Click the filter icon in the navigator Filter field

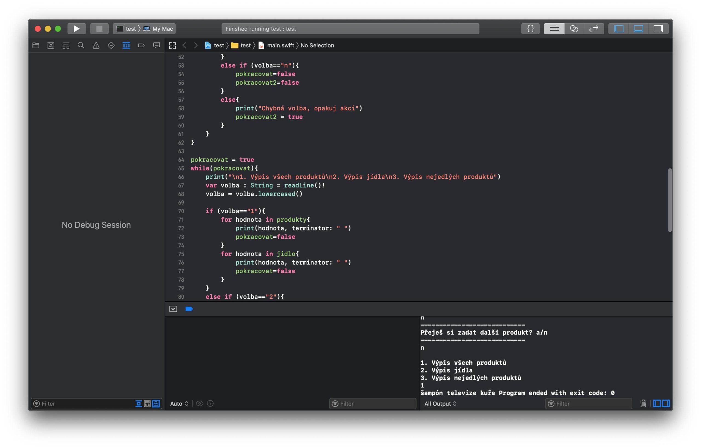36,403
